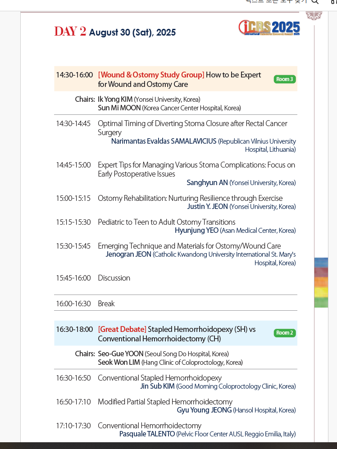
Task: Click the 16:30-18:00 session time
Action: pyautogui.click(x=74, y=329)
